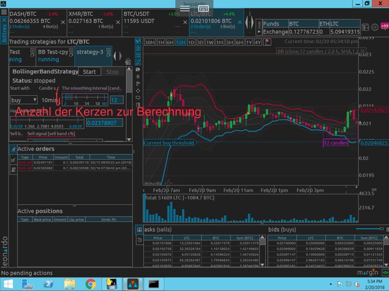
Task: Set chart timeframe to 1H
Action: [161, 42]
